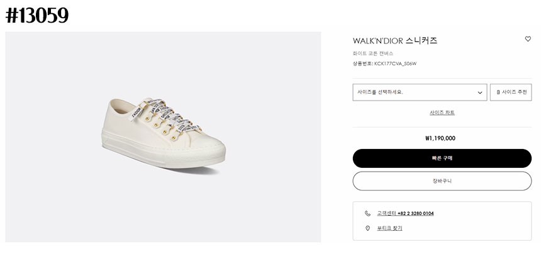Image resolution: width=541 pixels, height=271 pixels.
Task: Click product number KCK177CVA_S06W
Action: pos(396,64)
